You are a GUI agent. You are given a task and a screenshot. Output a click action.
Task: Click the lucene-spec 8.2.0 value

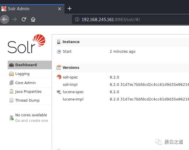click(114, 92)
